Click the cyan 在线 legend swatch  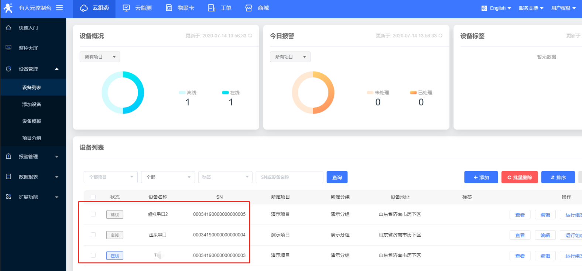click(x=225, y=93)
